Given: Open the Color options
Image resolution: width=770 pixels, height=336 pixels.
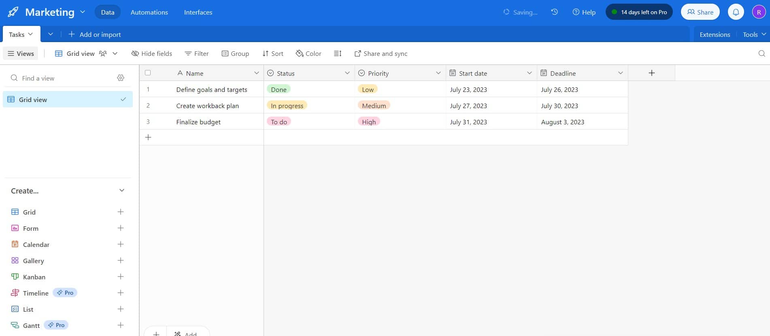Looking at the screenshot, I should pos(308,53).
